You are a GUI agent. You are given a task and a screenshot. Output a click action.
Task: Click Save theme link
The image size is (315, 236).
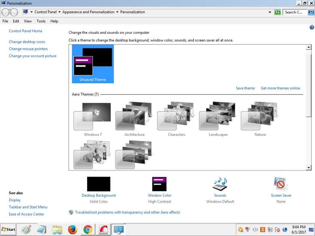pos(245,88)
